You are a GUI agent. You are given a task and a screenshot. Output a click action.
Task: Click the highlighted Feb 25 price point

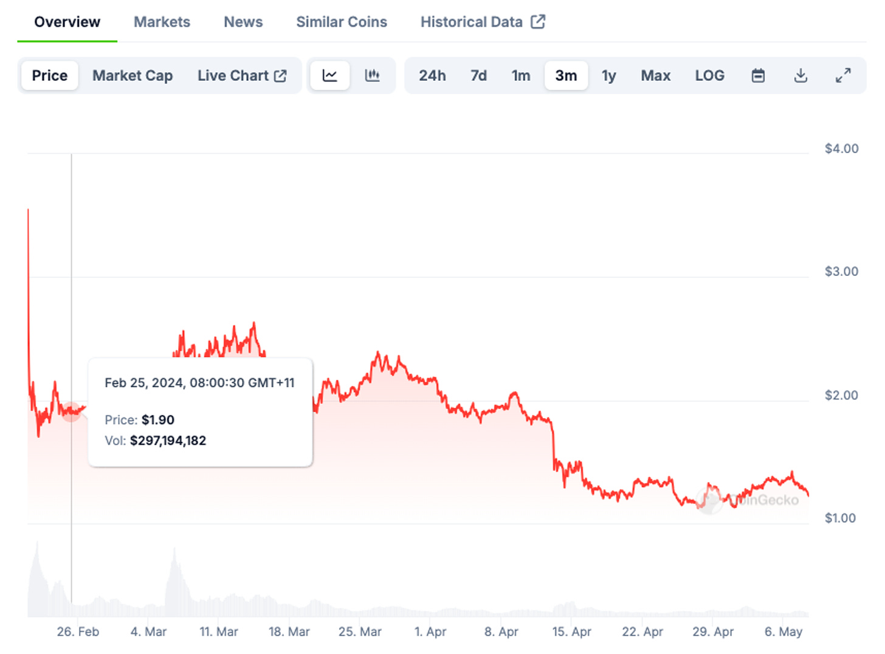(72, 411)
